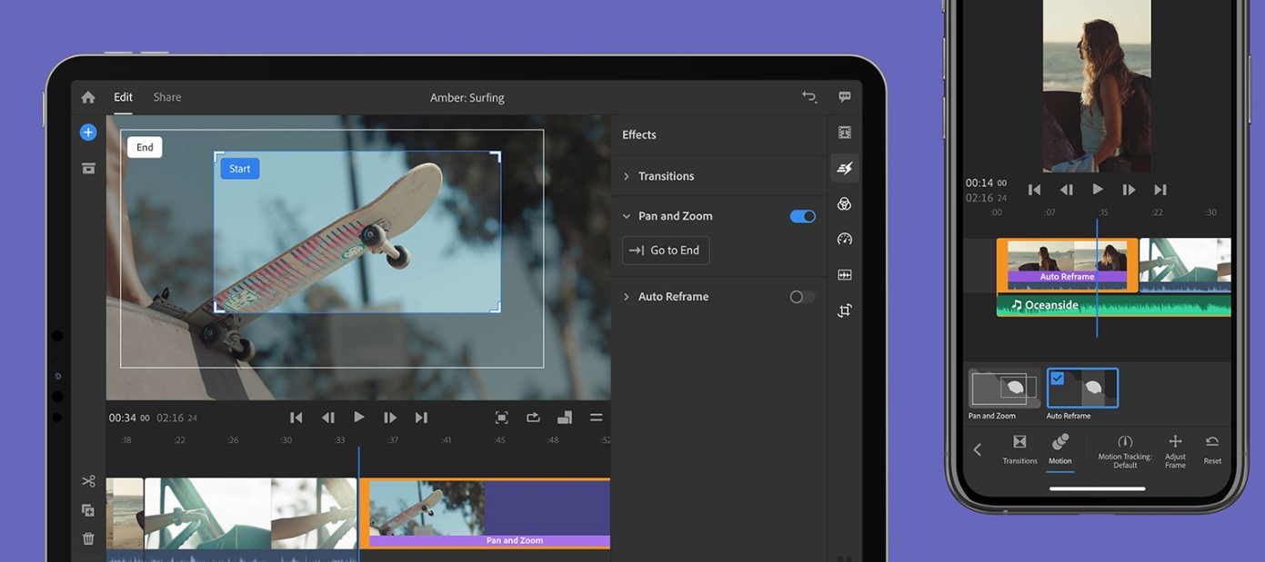Click the :37 mark on tablet timeline ruler
Image resolution: width=1265 pixels, height=562 pixels.
coord(393,440)
